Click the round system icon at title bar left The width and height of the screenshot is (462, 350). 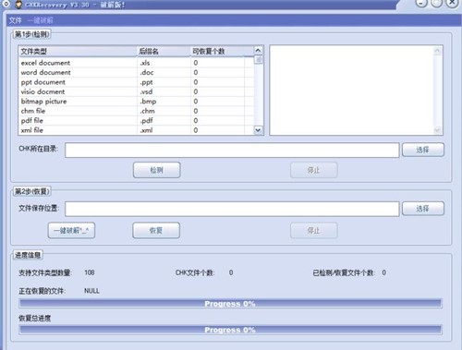(x=6, y=4)
